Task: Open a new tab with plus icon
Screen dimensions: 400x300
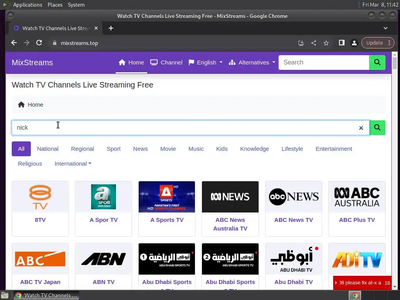Action: (x=111, y=28)
